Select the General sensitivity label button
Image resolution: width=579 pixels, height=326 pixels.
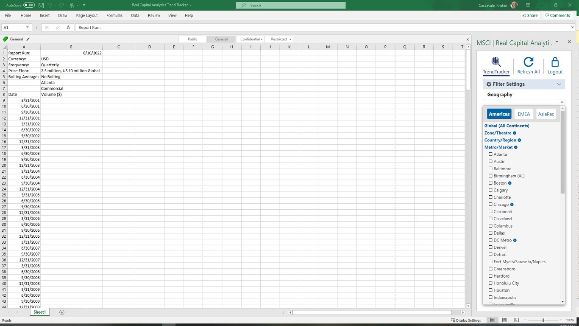click(x=221, y=39)
